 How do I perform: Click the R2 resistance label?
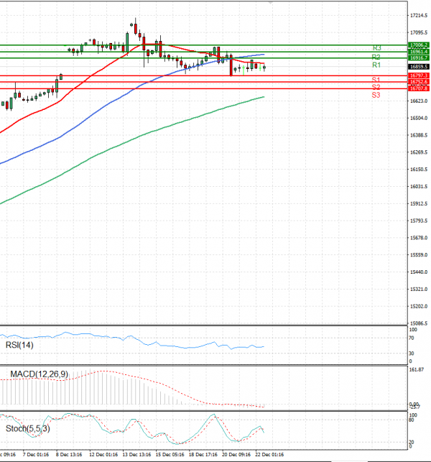[x=376, y=57]
